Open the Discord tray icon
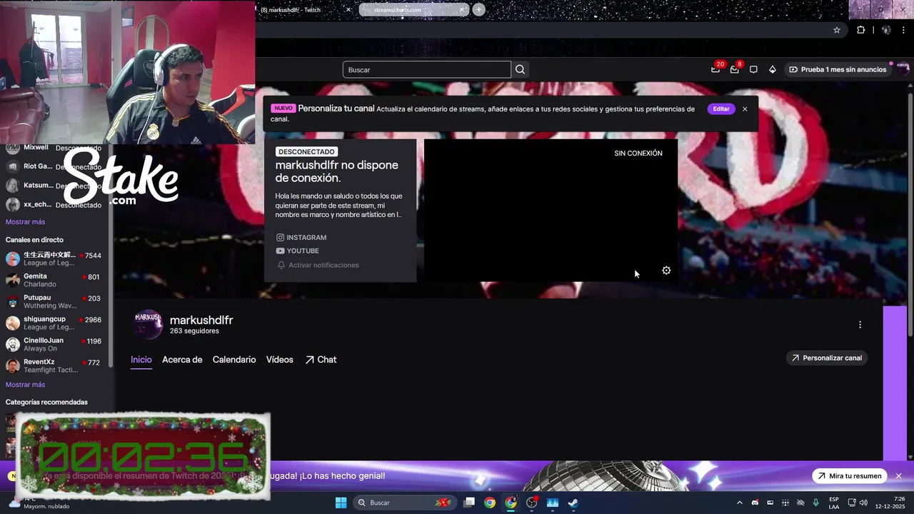The height and width of the screenshot is (514, 914). pyautogui.click(x=755, y=503)
